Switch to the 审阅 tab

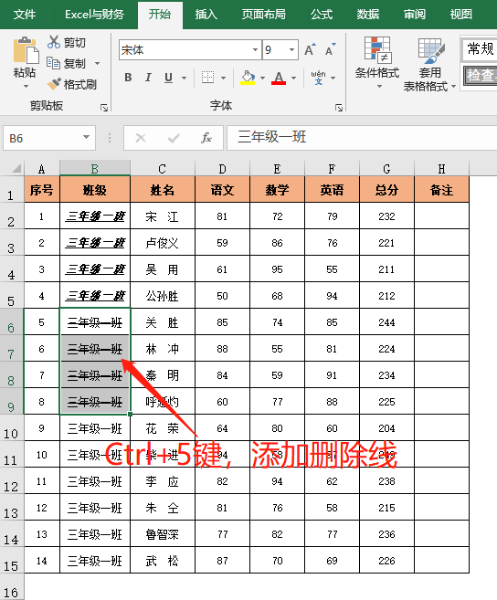(x=415, y=15)
